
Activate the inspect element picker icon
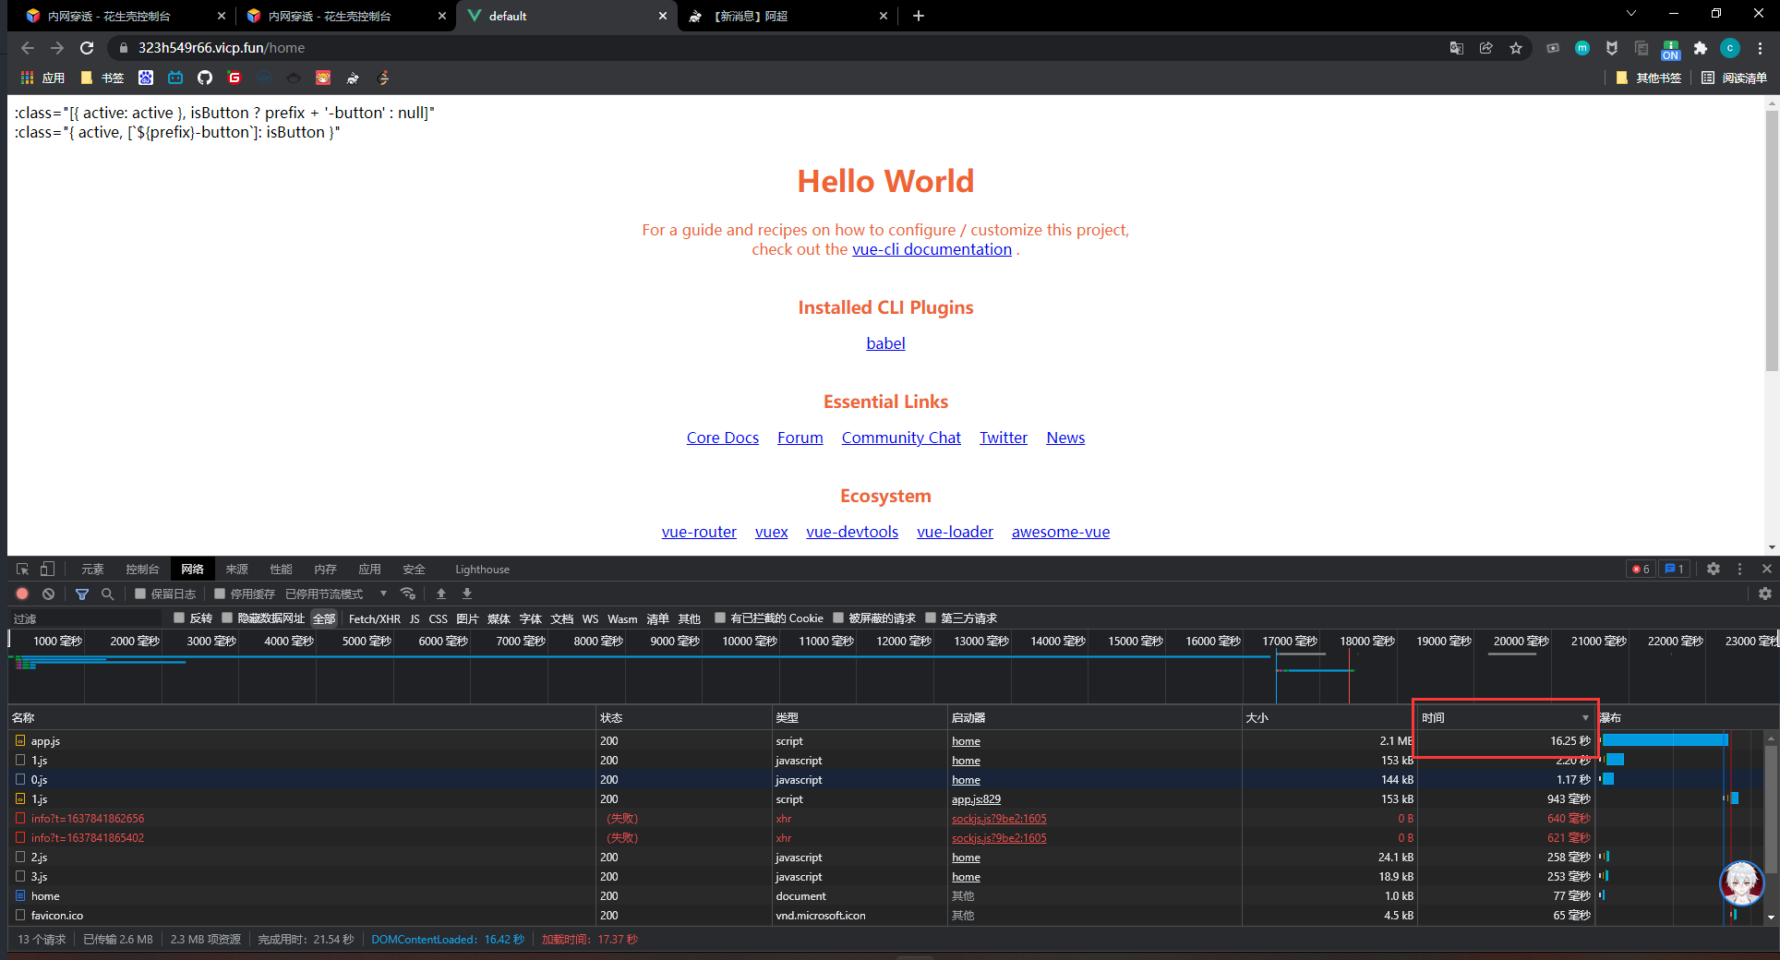(22, 570)
